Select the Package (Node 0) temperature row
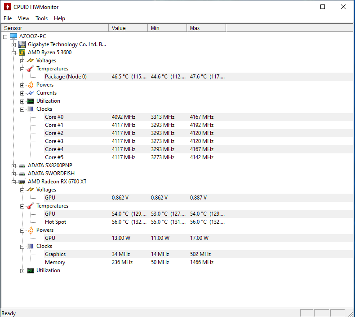Screen dimensions: 355x317 coord(199,77)
